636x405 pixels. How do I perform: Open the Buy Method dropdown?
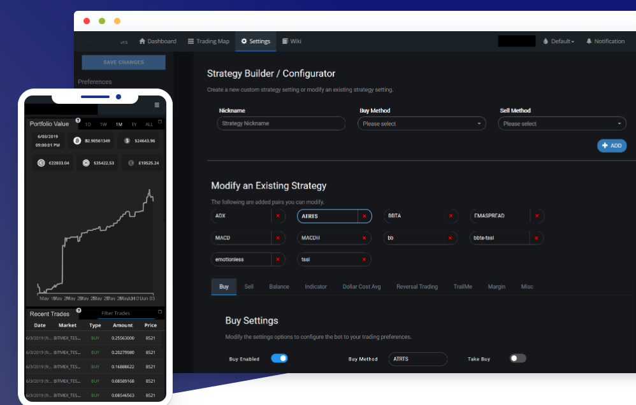point(421,124)
